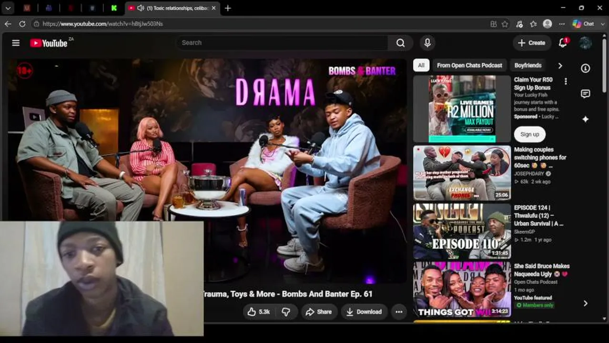
Task: Click the browser address bar URL
Action: point(102,23)
